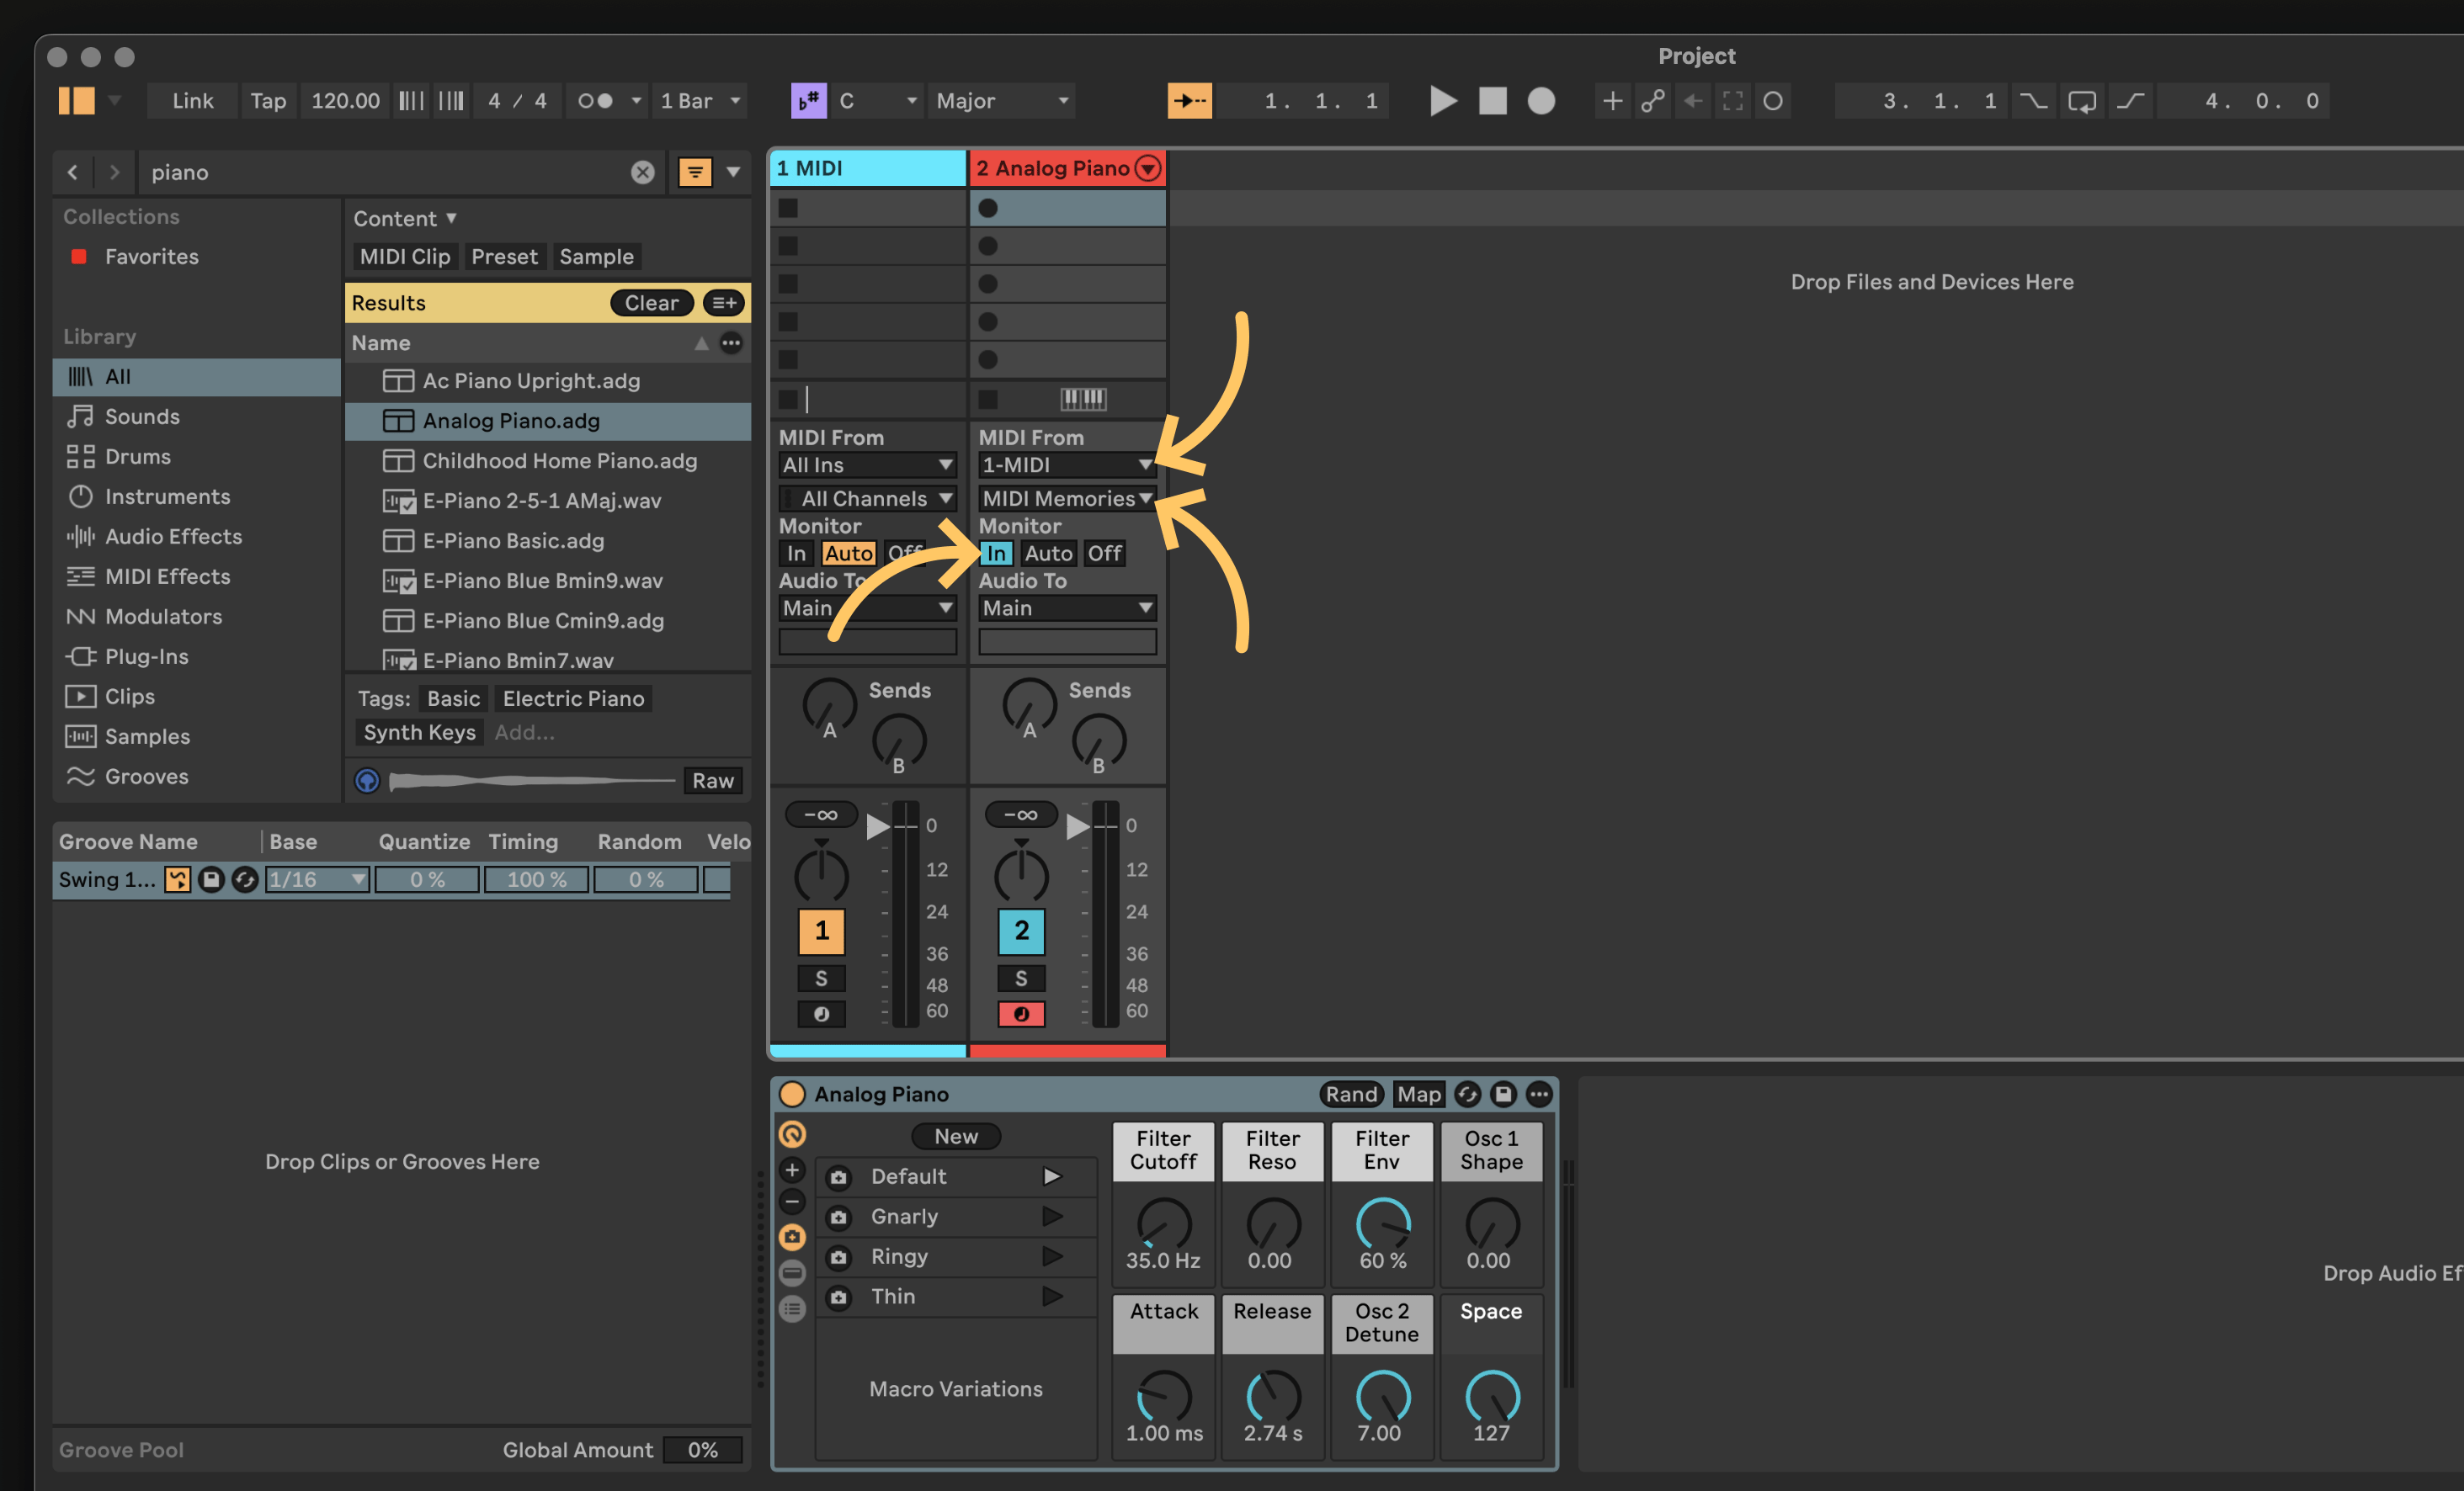Start playback with the Play button
The image size is (2464, 1491).
1442,101
